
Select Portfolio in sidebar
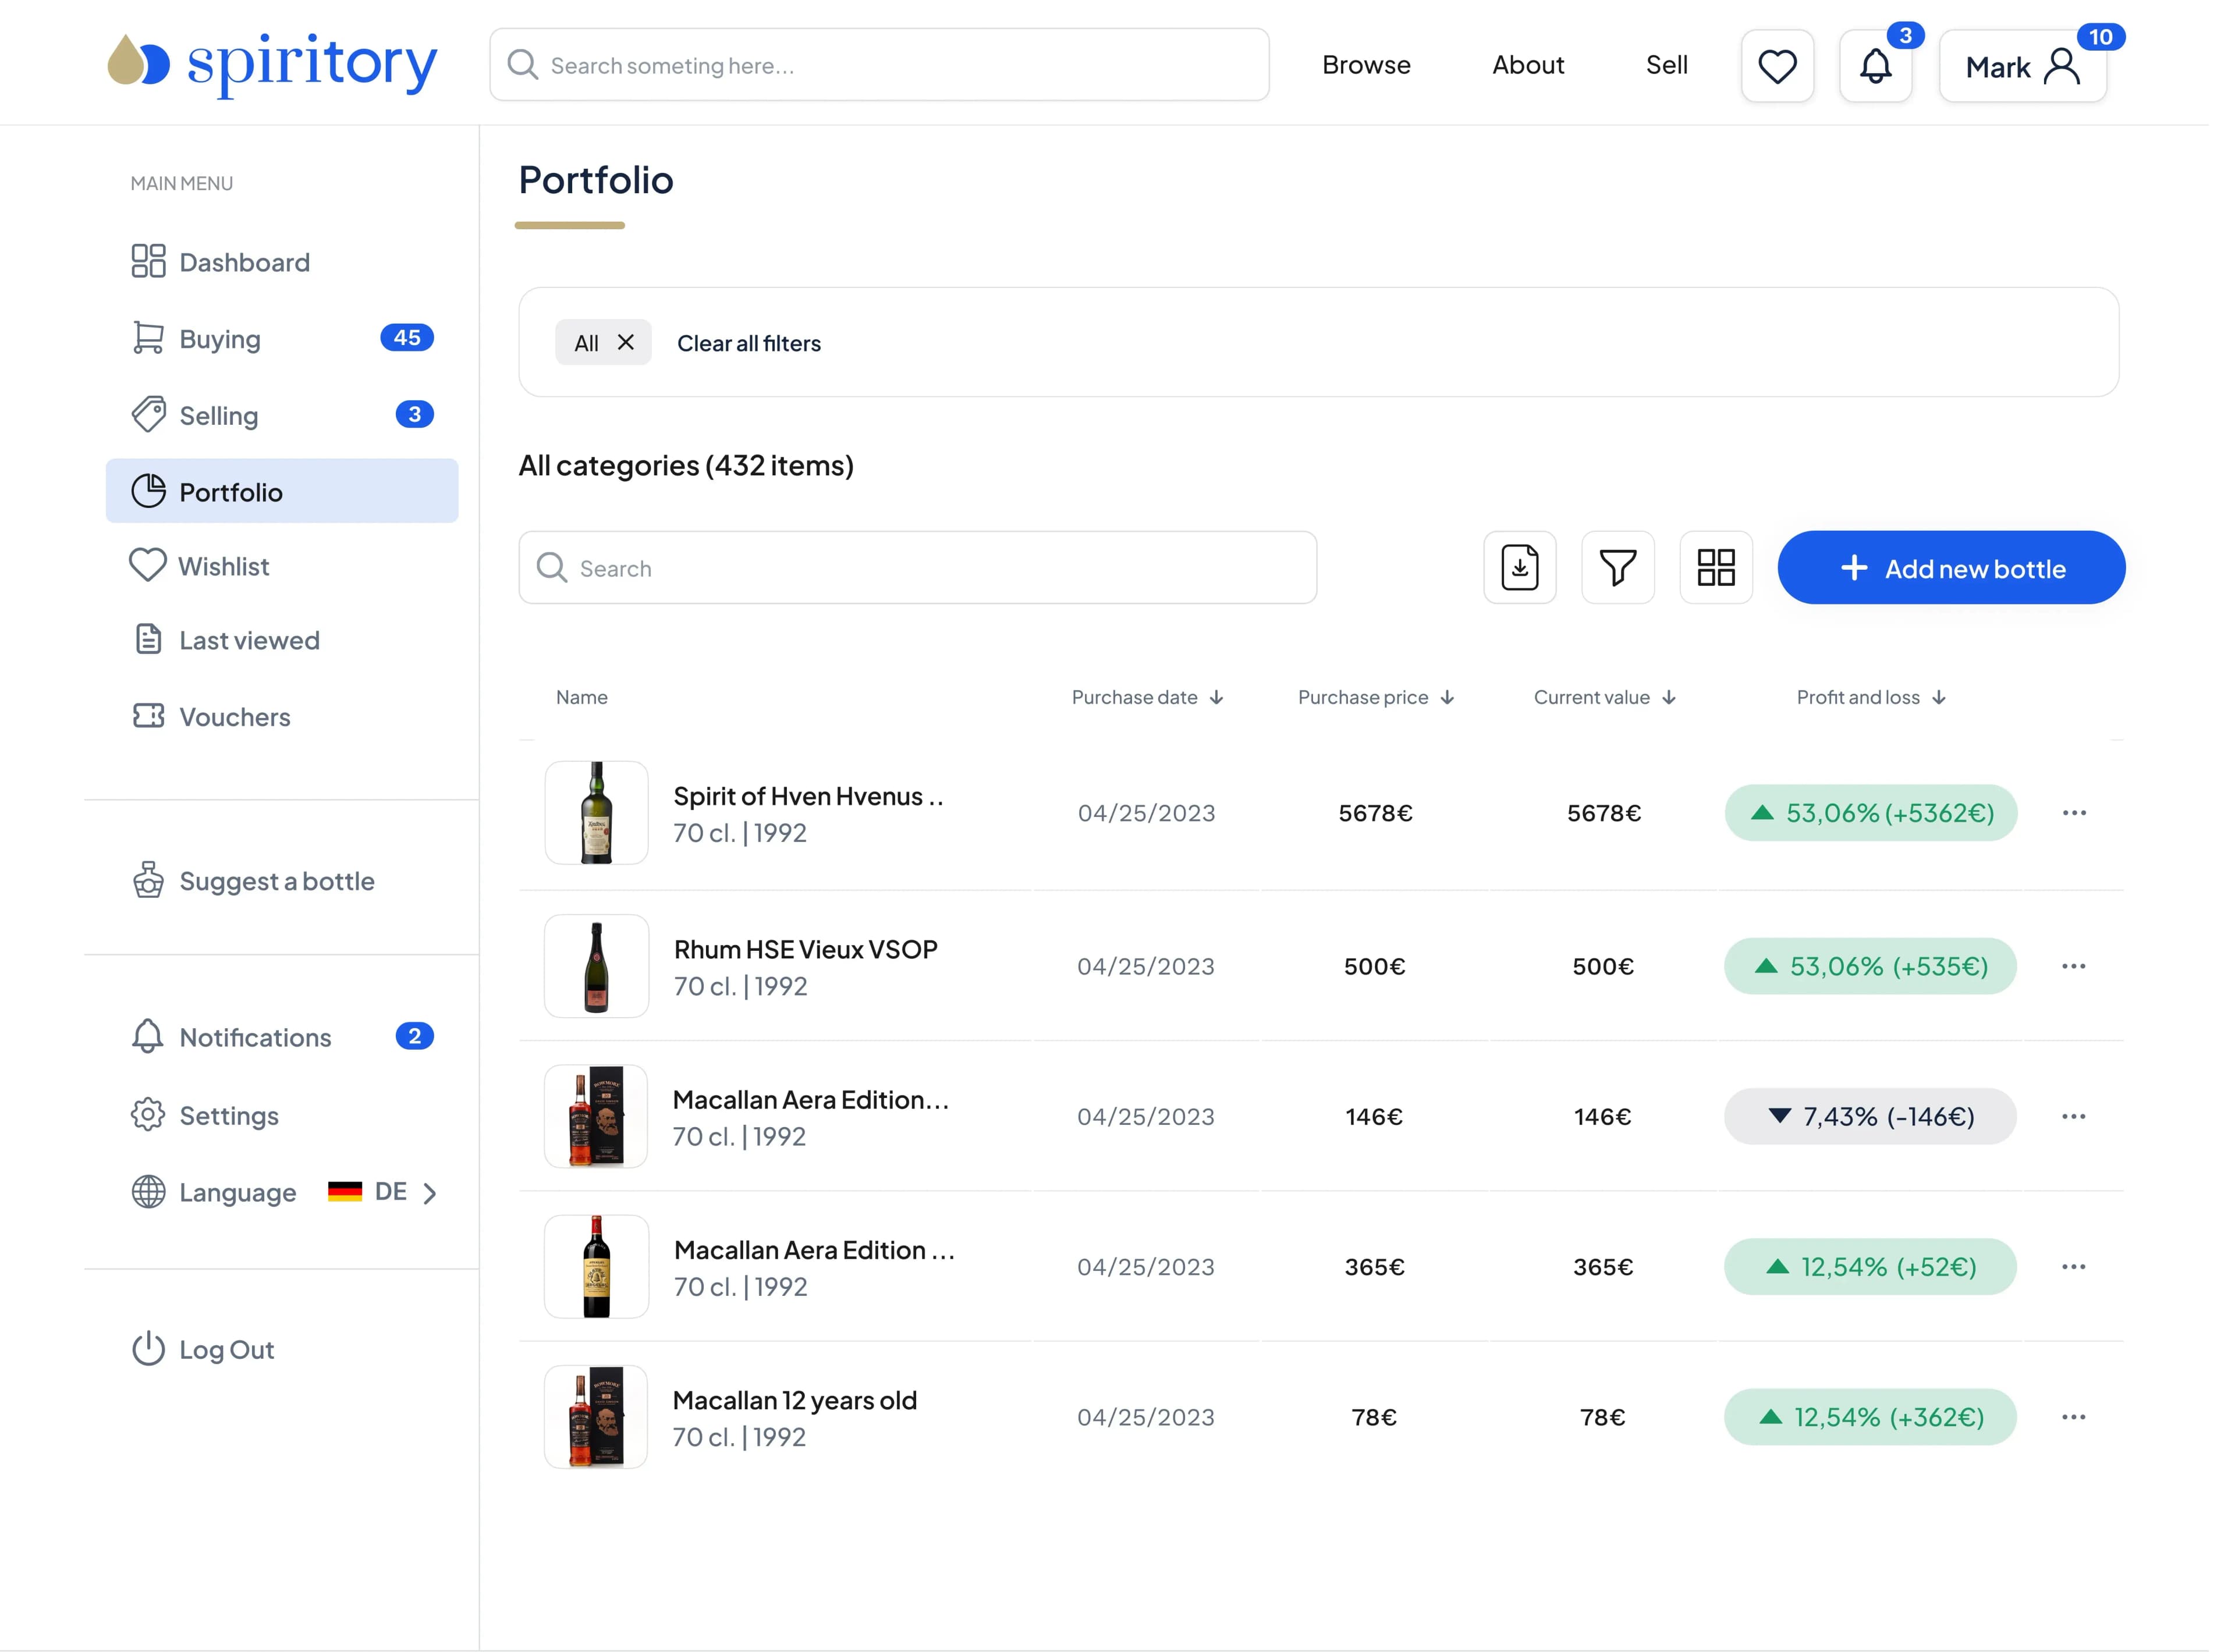point(282,491)
